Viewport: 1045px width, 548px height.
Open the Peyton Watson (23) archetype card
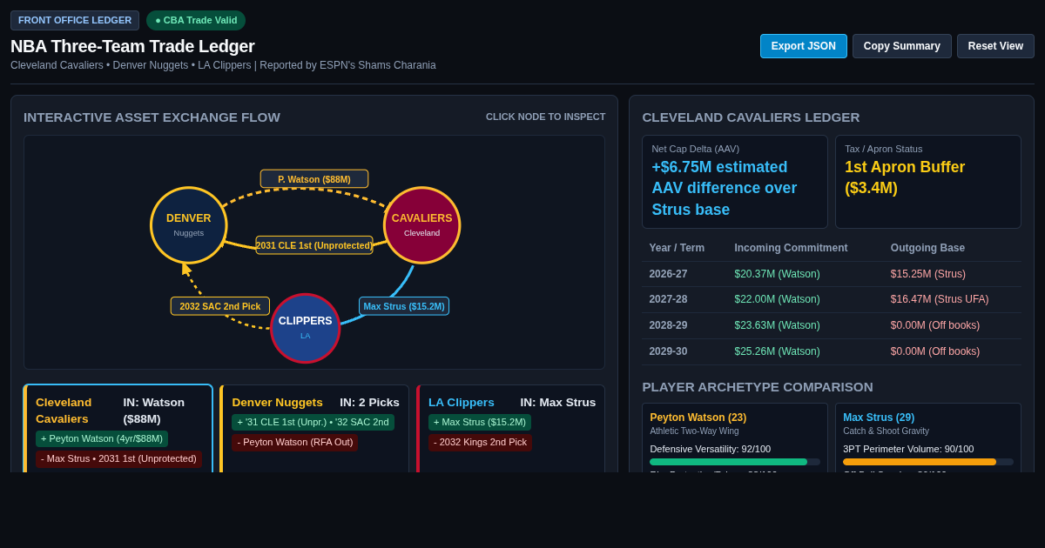(735, 438)
